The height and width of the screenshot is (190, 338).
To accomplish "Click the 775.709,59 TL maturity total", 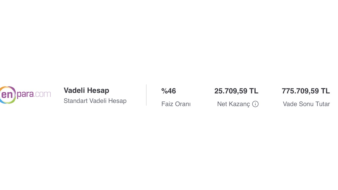I will (306, 91).
